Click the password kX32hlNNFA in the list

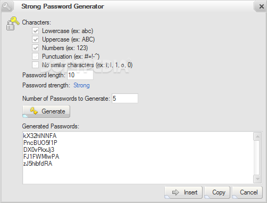click(x=40, y=136)
